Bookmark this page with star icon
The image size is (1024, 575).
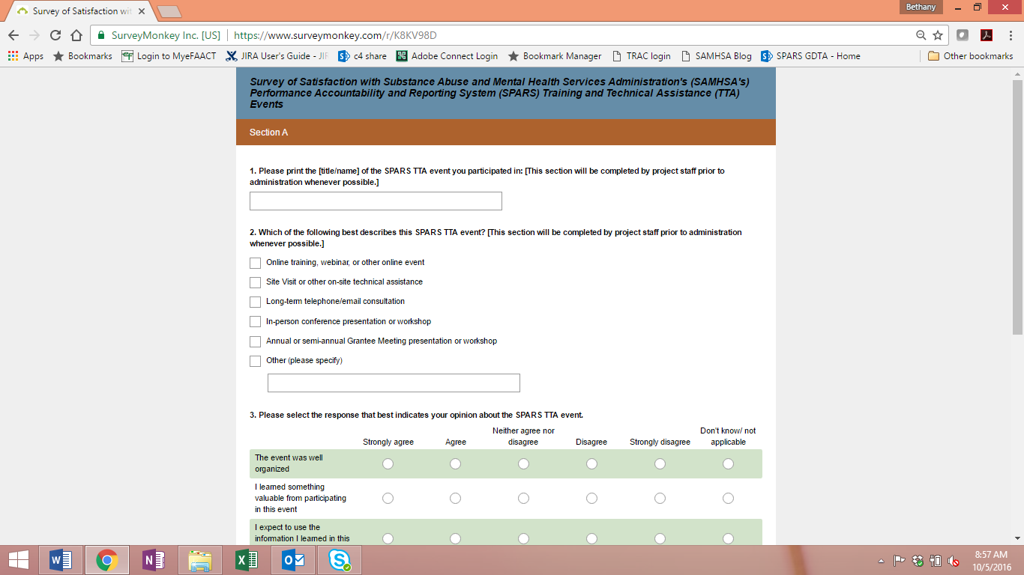point(938,35)
